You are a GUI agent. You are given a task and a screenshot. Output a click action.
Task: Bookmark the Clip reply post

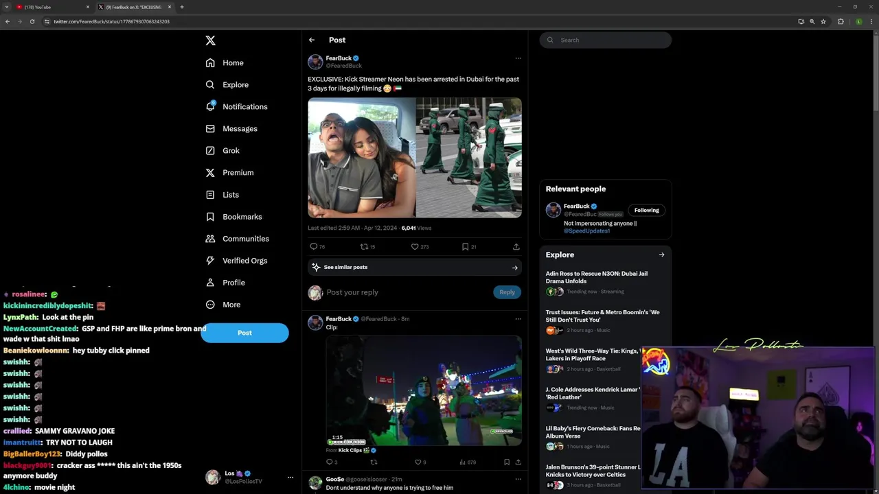coord(507,462)
